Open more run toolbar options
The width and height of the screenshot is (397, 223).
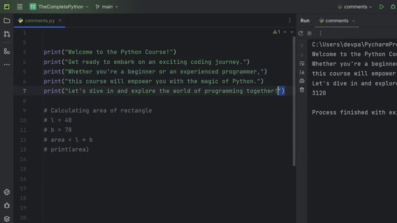(x=321, y=33)
